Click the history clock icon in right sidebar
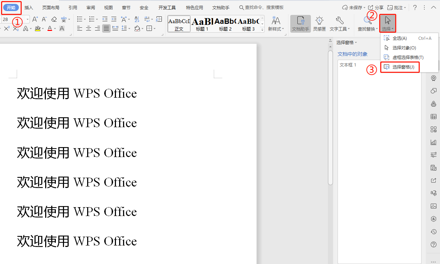The image size is (440, 264). pos(433,232)
